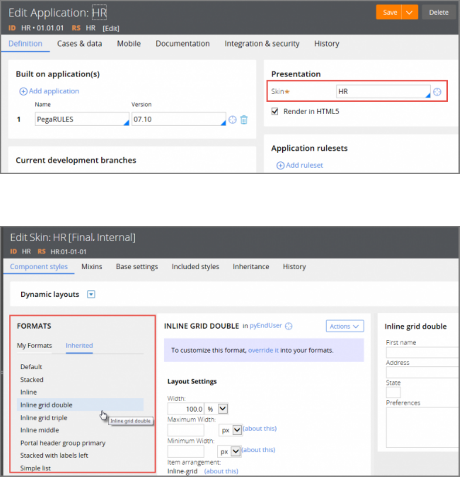Open pyEndUser skin via crosshair icon

(x=289, y=326)
